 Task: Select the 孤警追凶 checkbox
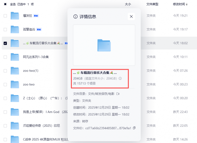tap(5, 30)
